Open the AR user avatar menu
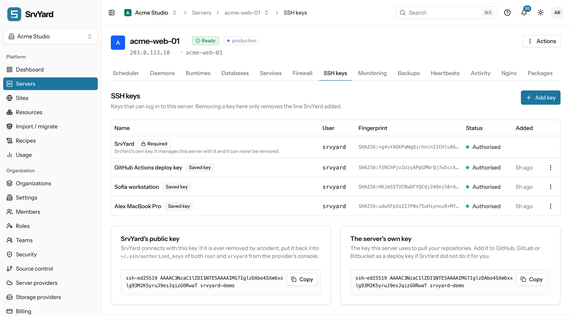 pos(557,13)
